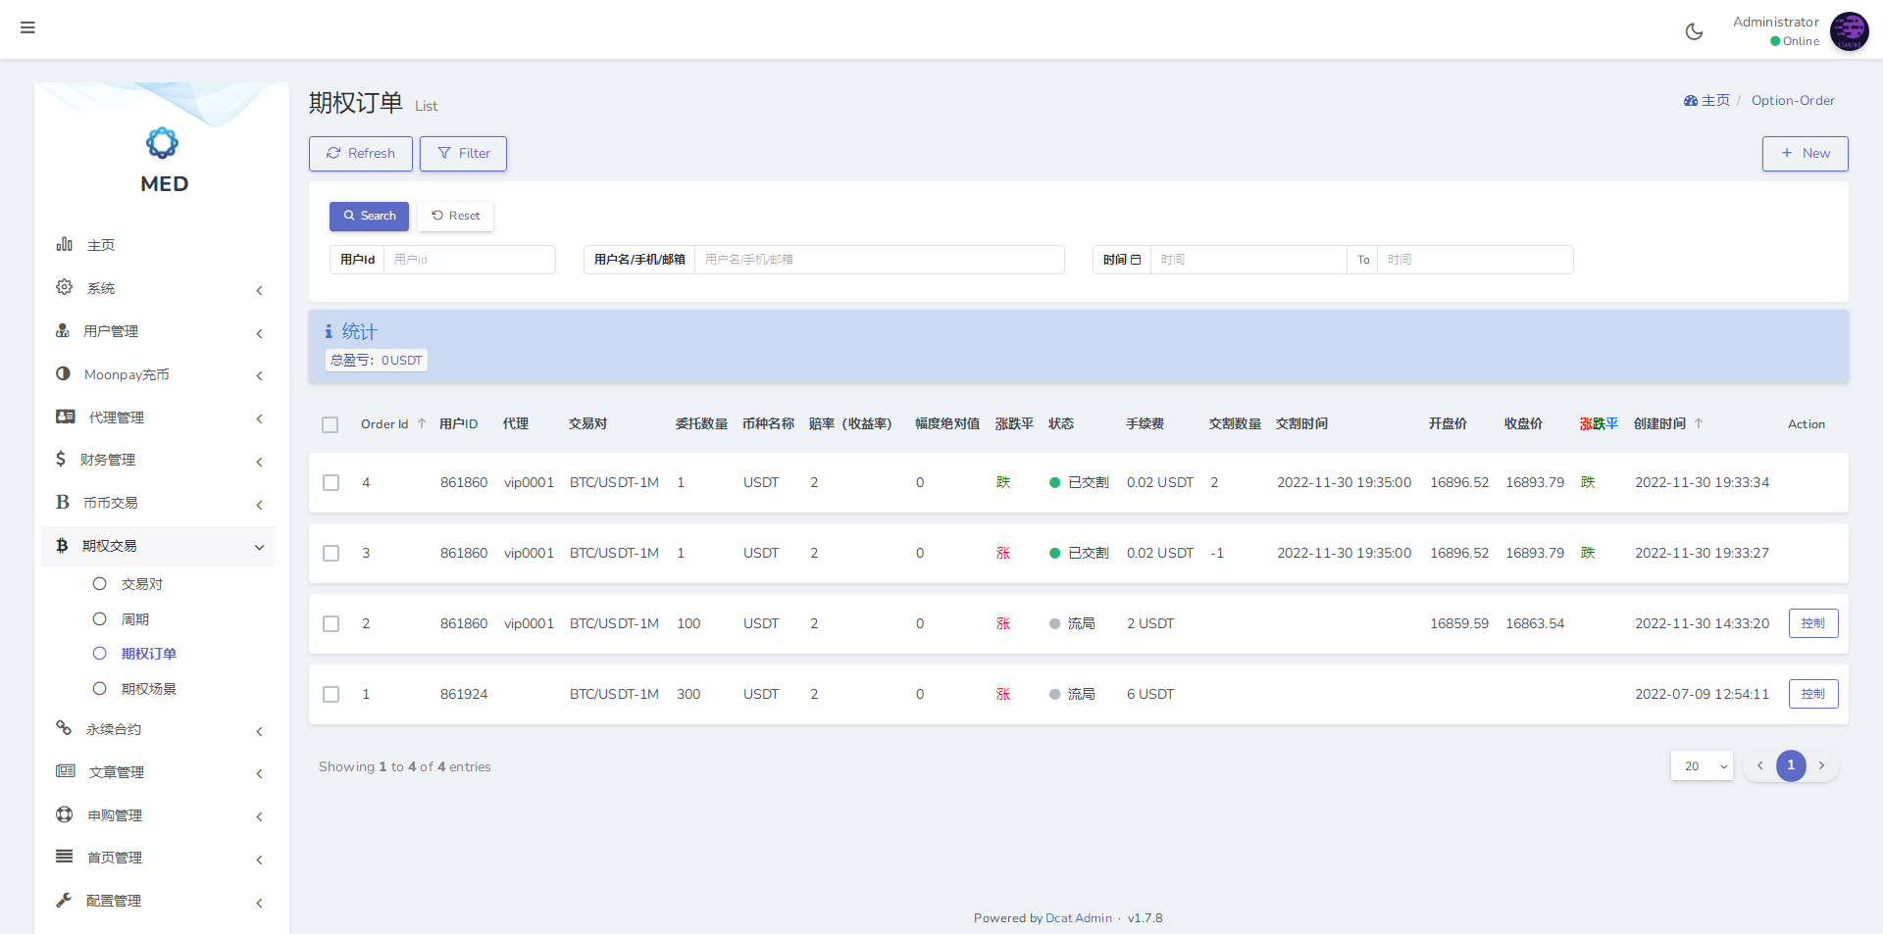Viewport: 1883px width, 934px height.
Task: Click the next page arrow
Action: pyautogui.click(x=1821, y=765)
